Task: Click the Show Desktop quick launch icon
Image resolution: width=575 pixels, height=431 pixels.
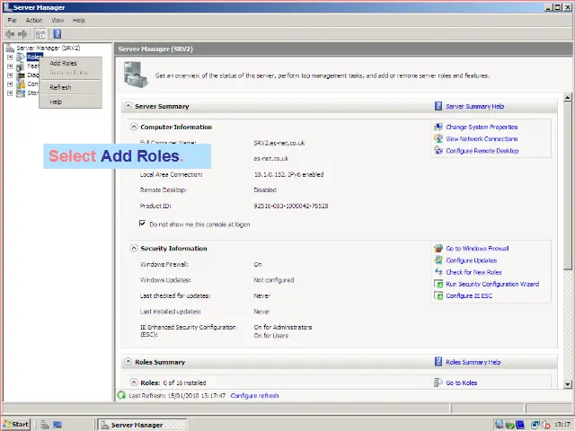Action: (57, 425)
